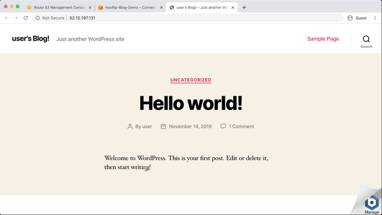Click the Not Secure site info icon
The width and height of the screenshot is (382, 215).
pyautogui.click(x=38, y=18)
